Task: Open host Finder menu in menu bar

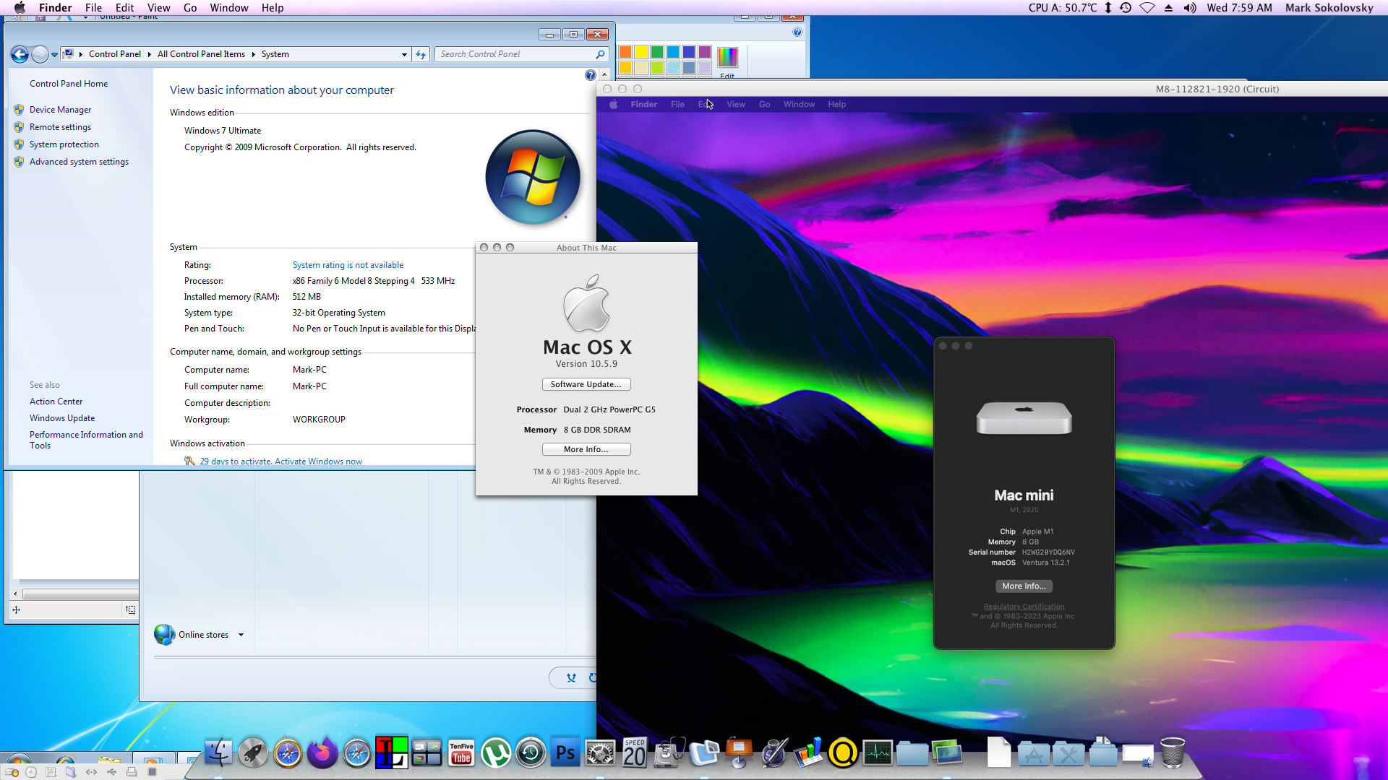Action: [x=55, y=8]
